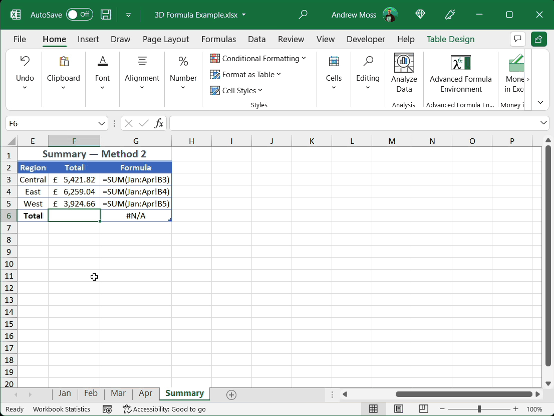Switch to the Jan sheet tab
This screenshot has width=554, height=416.
pyautogui.click(x=65, y=393)
